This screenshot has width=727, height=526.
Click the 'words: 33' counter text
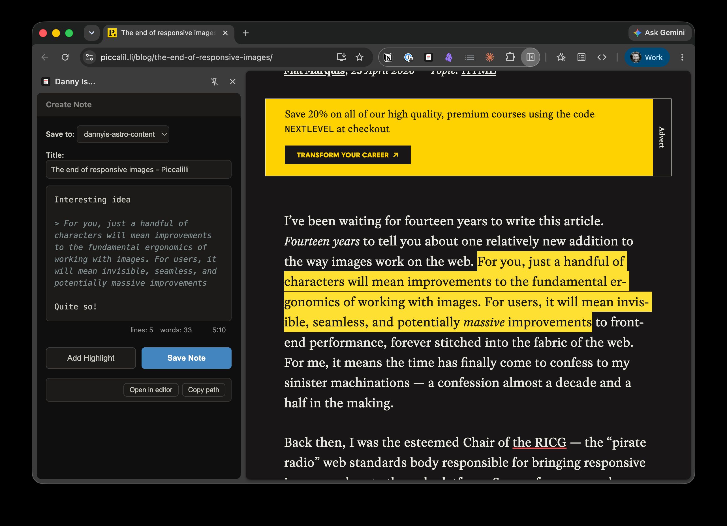(176, 330)
